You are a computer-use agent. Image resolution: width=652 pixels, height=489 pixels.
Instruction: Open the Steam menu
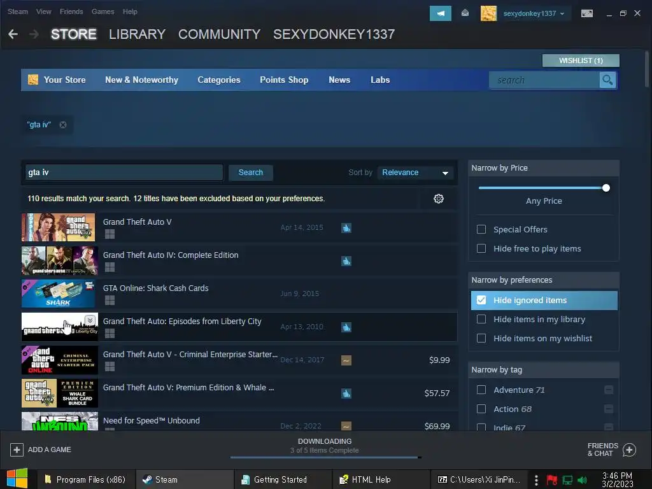click(x=17, y=11)
